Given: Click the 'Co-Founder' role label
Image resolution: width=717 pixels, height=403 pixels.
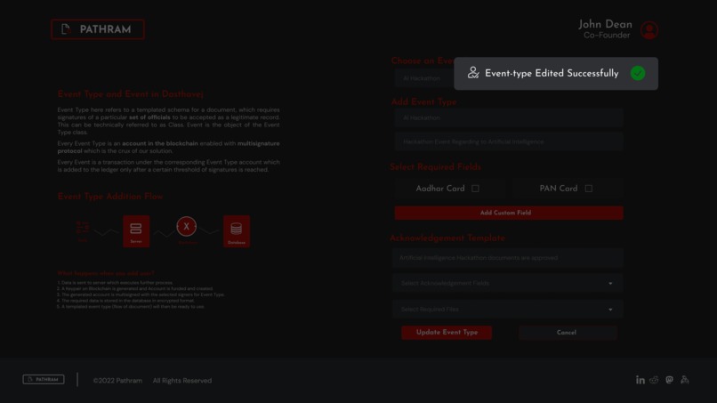Looking at the screenshot, I should pyautogui.click(x=607, y=36).
